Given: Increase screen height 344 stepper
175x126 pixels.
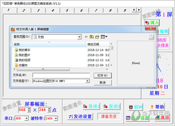Looking at the screenshot, I should coord(49,109).
